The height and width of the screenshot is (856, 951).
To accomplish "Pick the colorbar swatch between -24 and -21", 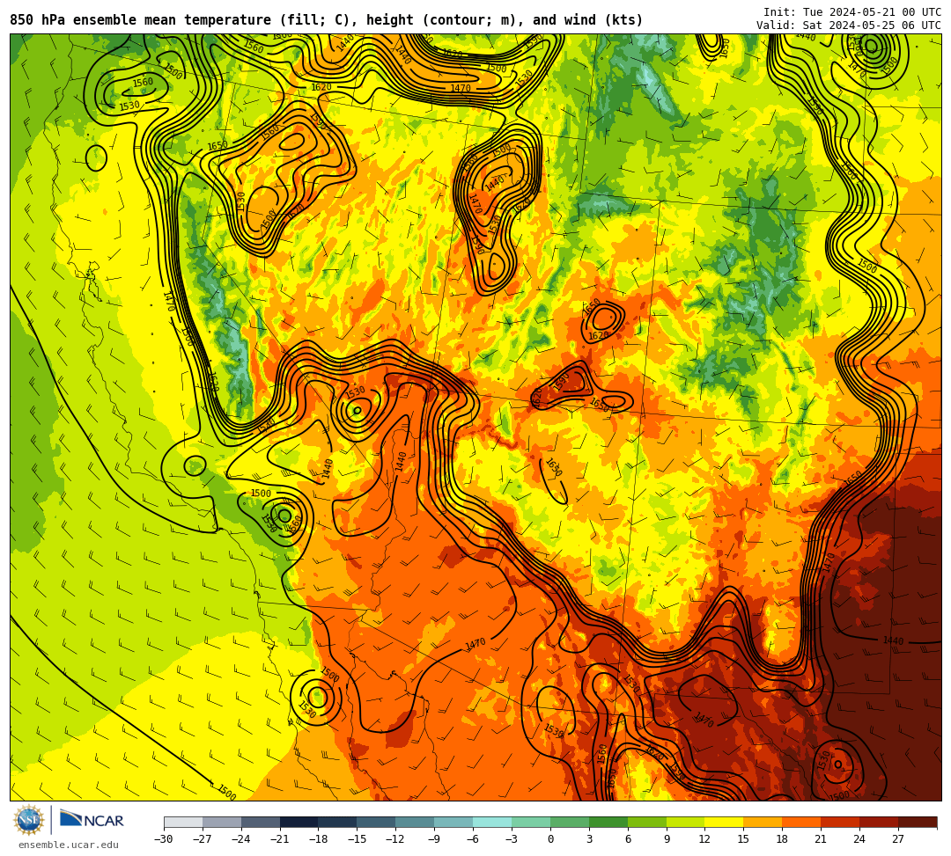I will pyautogui.click(x=261, y=822).
